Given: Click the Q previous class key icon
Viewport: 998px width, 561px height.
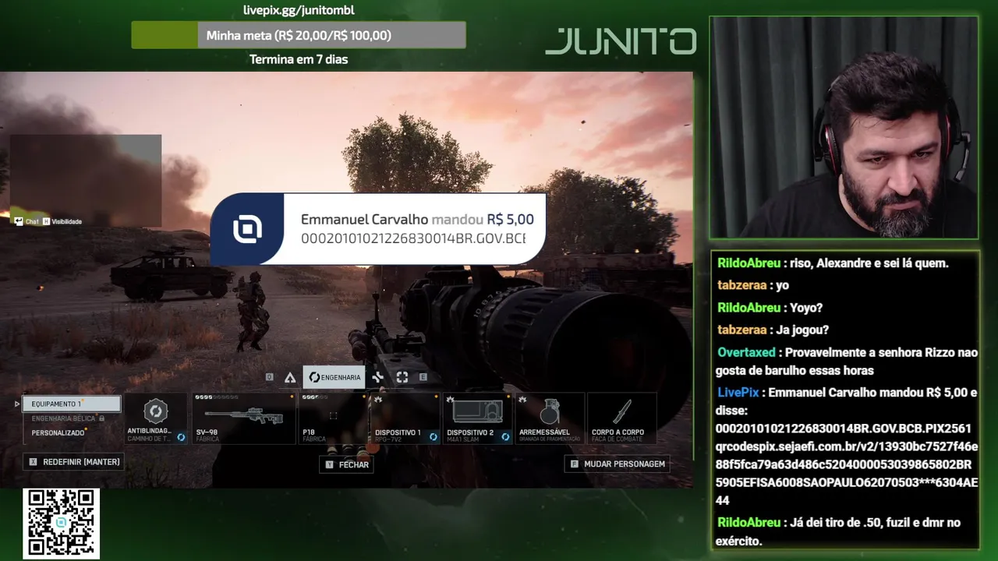Looking at the screenshot, I should tap(269, 377).
